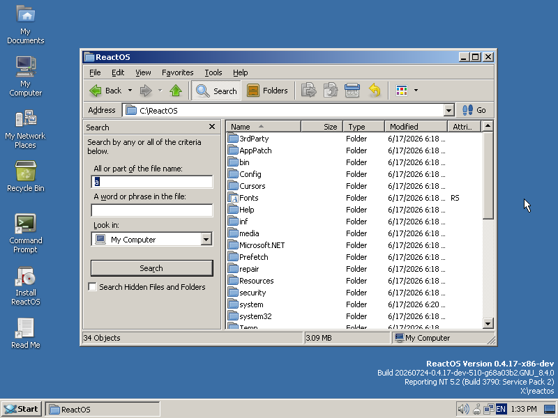The width and height of the screenshot is (558, 418).
Task: Select the Config folder icon
Action: point(233,173)
